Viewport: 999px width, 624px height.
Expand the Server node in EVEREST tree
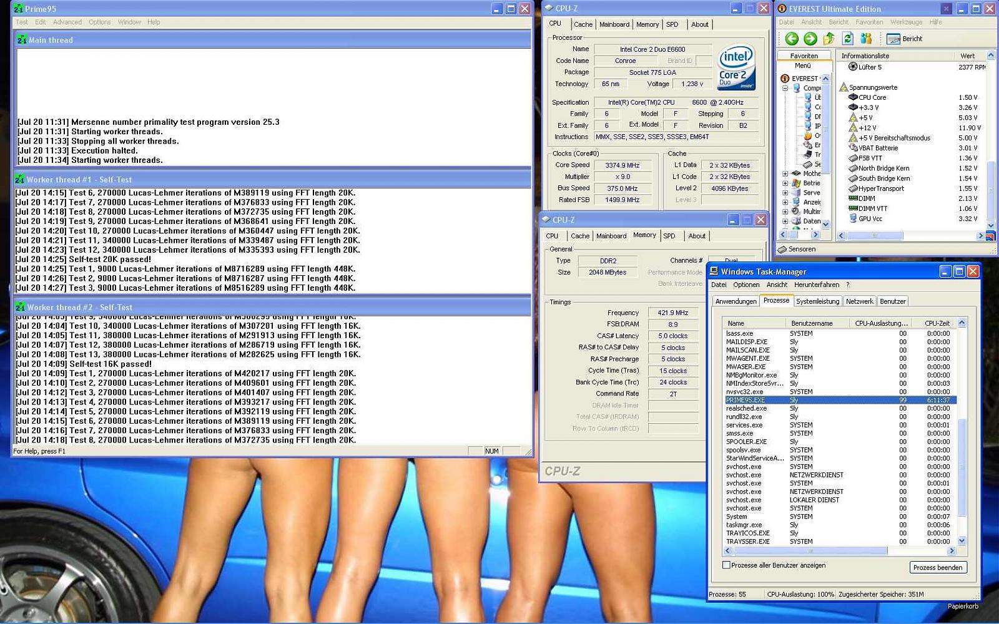coord(785,193)
